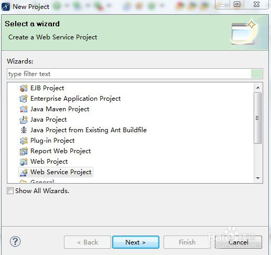Click the scrollbar down arrow in the wizards list
271x255 pixels.
pos(258,178)
